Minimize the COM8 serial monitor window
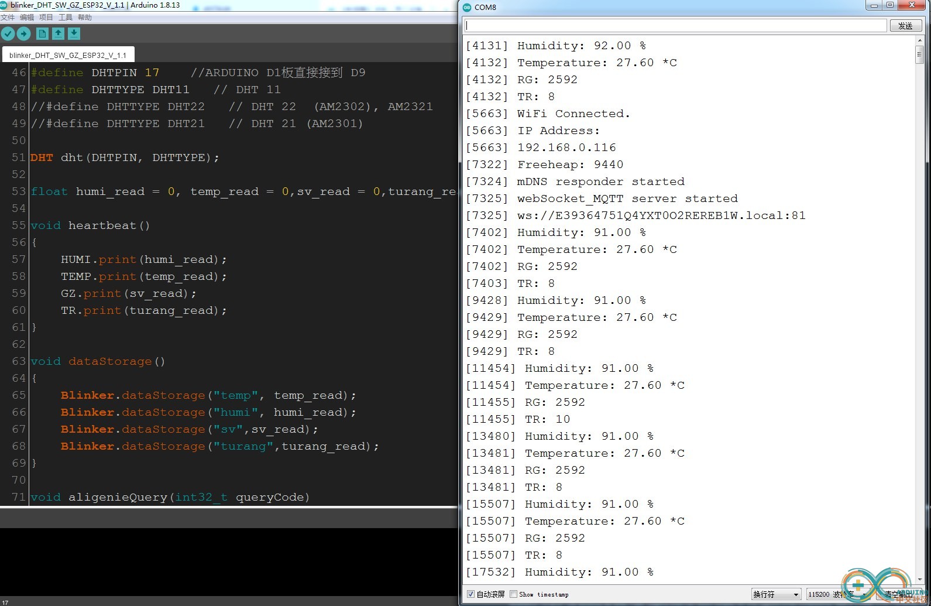This screenshot has height=606, width=931. point(874,5)
